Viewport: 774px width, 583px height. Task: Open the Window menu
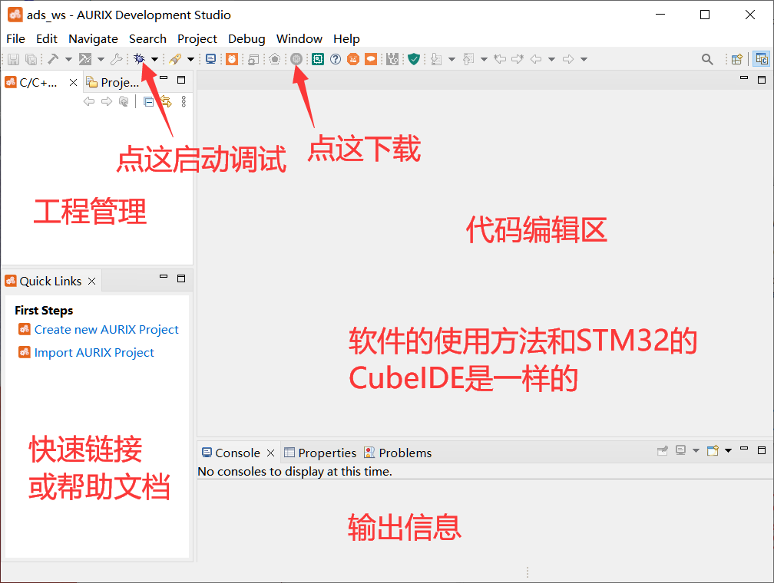click(299, 38)
